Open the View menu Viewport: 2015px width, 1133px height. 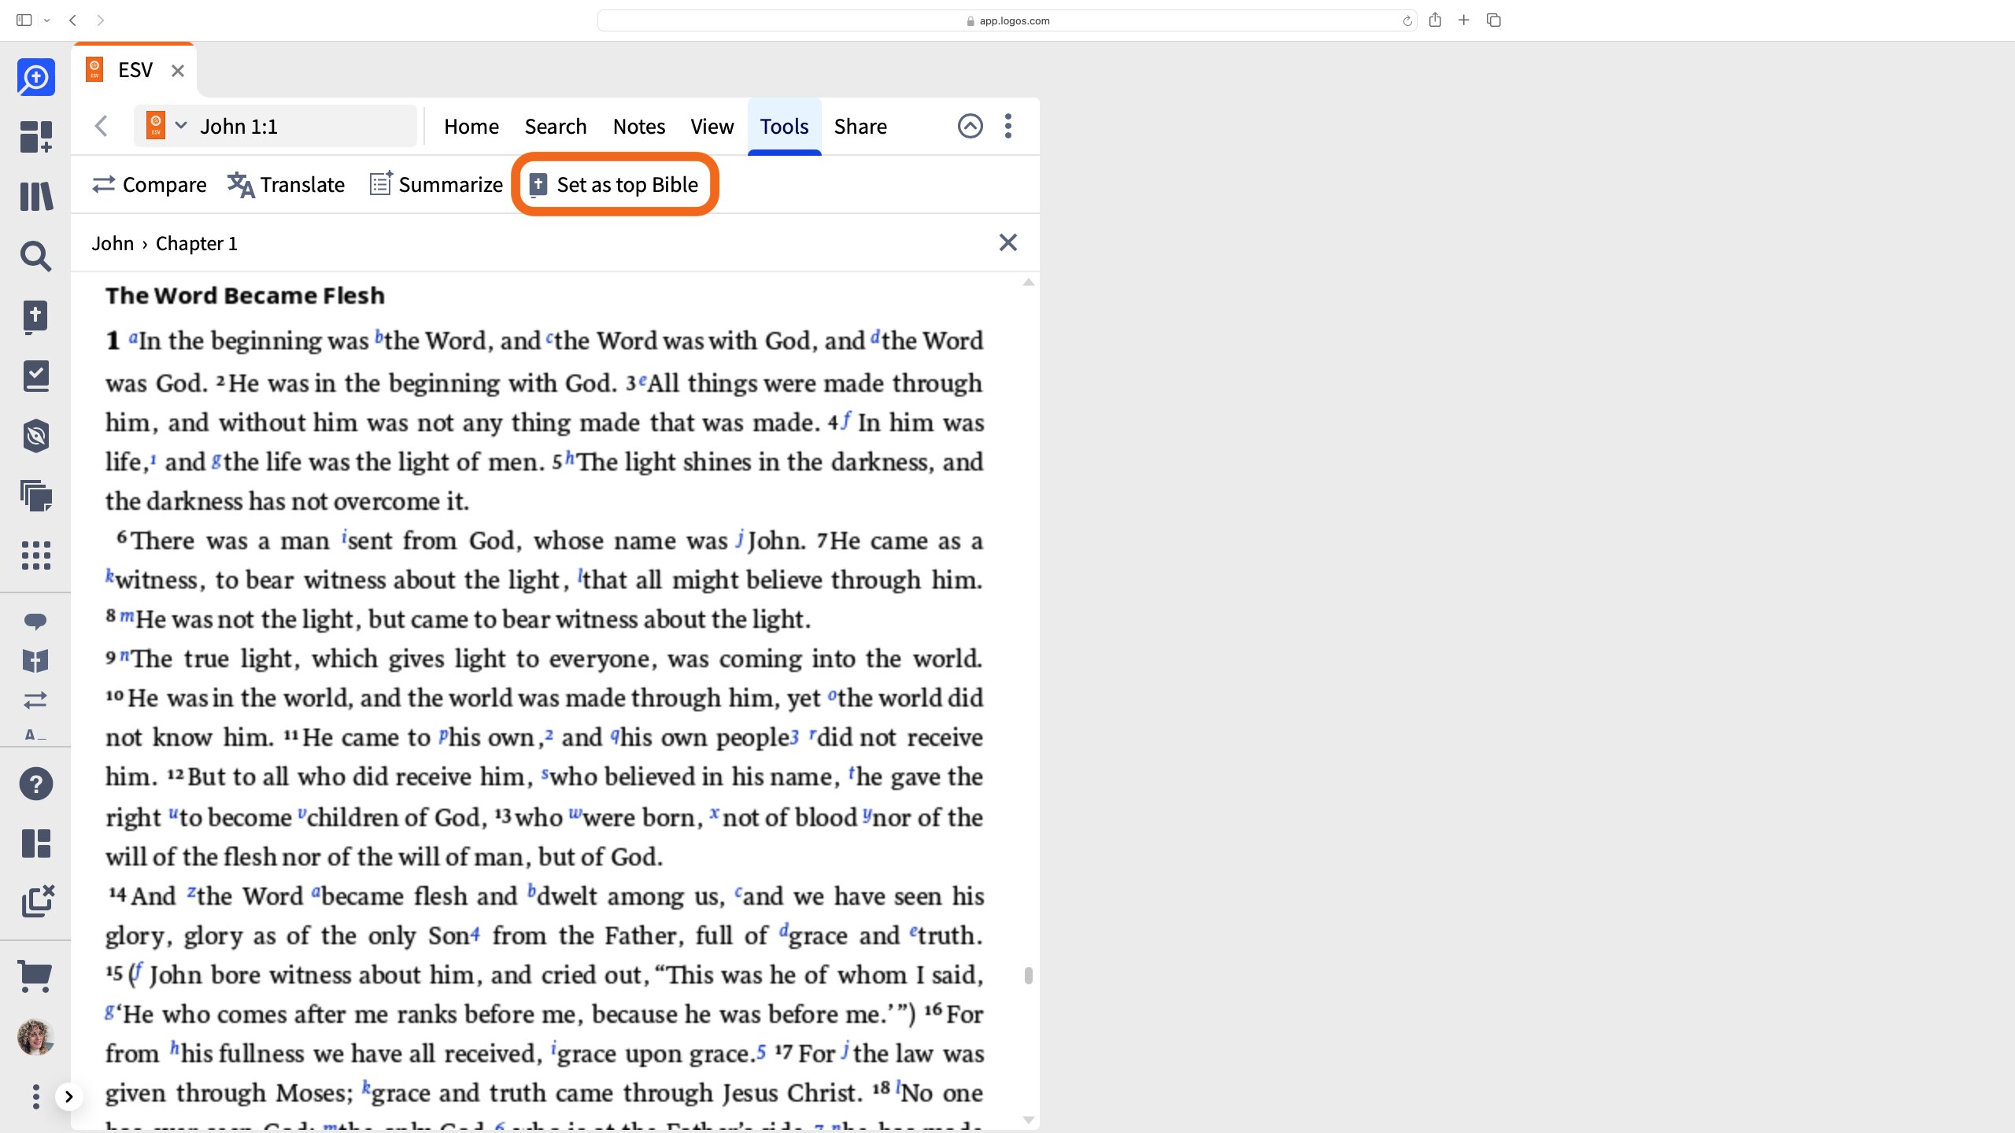coord(712,126)
